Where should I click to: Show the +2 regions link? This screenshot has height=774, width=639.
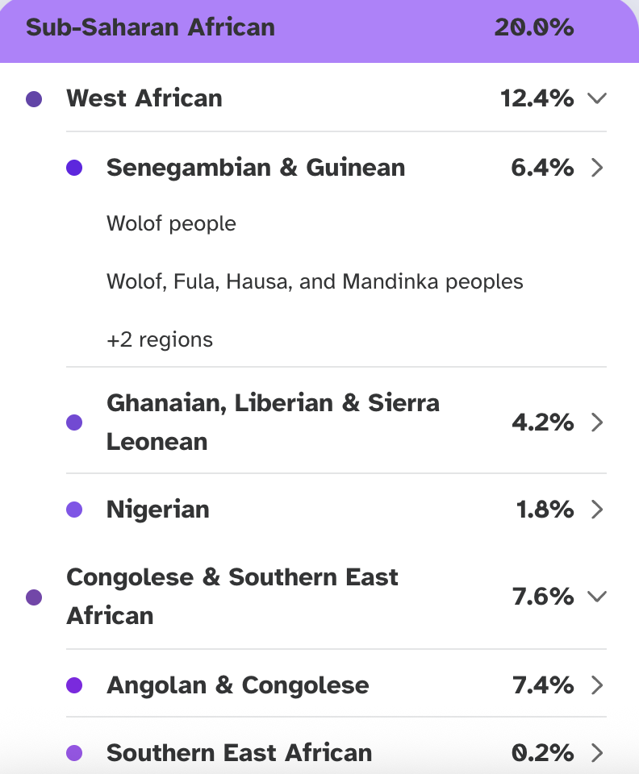160,339
